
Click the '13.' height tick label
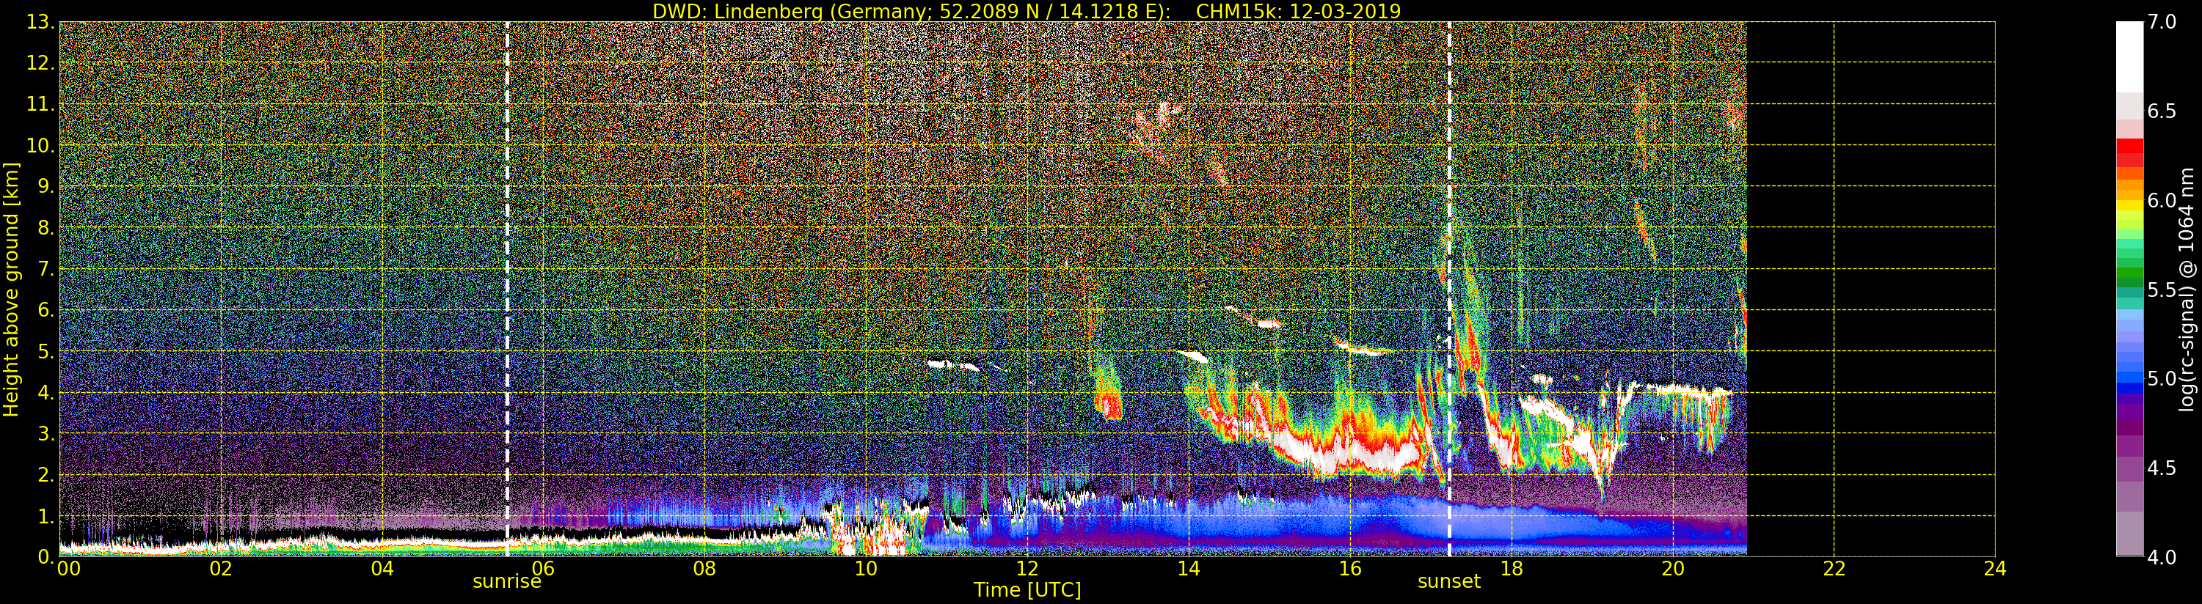click(x=40, y=23)
